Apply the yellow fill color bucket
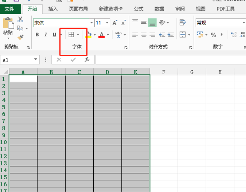Image resolution: width=246 pixels, height=192 pixels. 88,35
